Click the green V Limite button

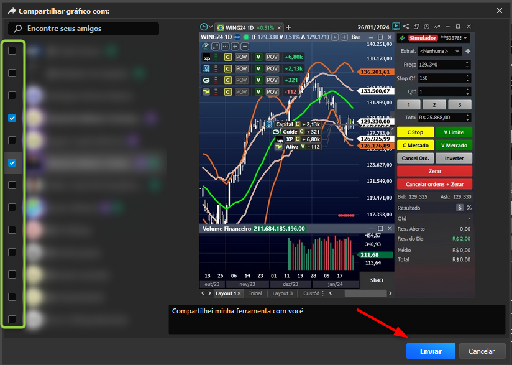(x=454, y=132)
